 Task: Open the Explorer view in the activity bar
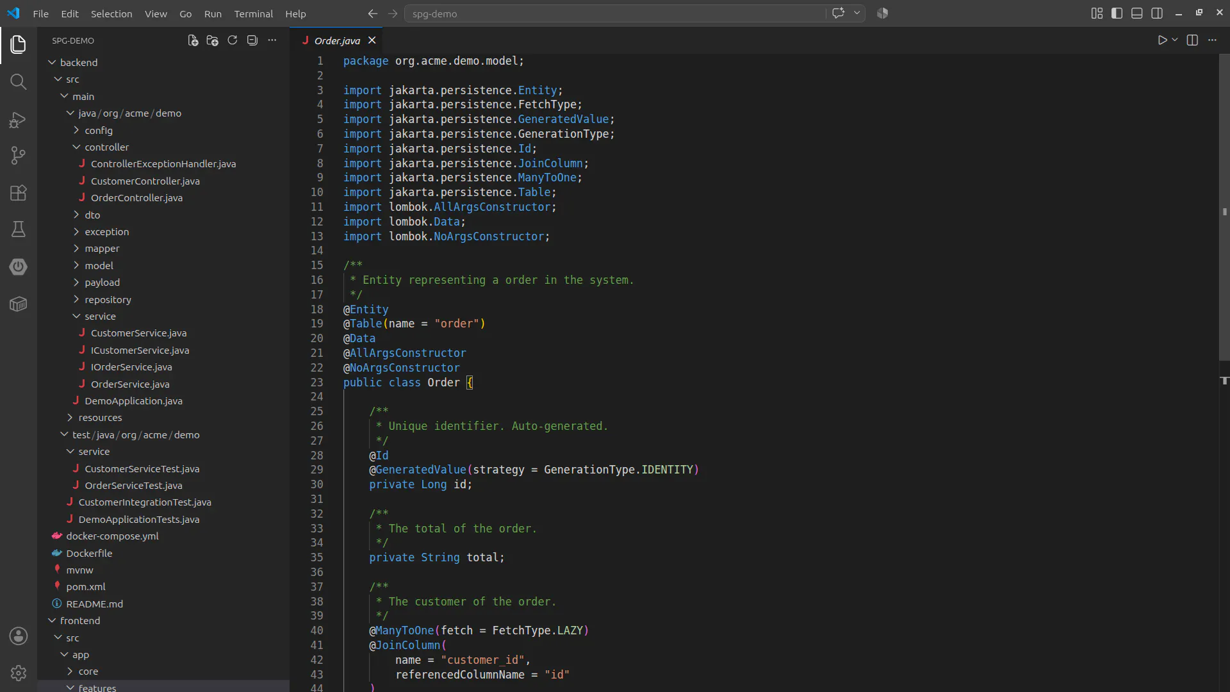(18, 44)
